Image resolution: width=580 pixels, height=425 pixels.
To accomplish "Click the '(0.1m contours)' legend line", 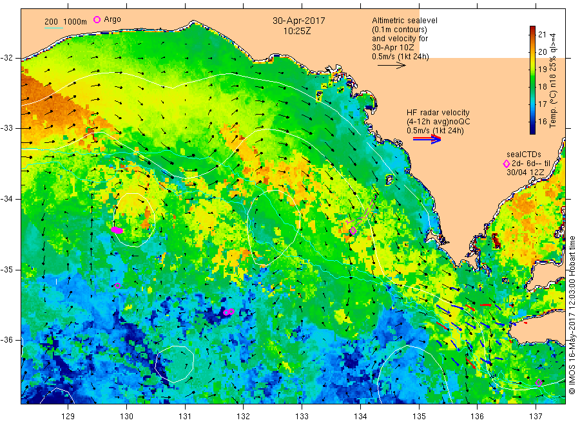I will tap(400, 30).
